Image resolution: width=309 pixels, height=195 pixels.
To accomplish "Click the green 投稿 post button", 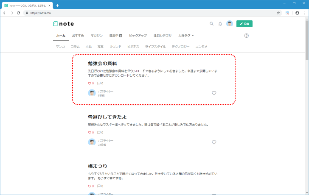I will (x=244, y=24).
